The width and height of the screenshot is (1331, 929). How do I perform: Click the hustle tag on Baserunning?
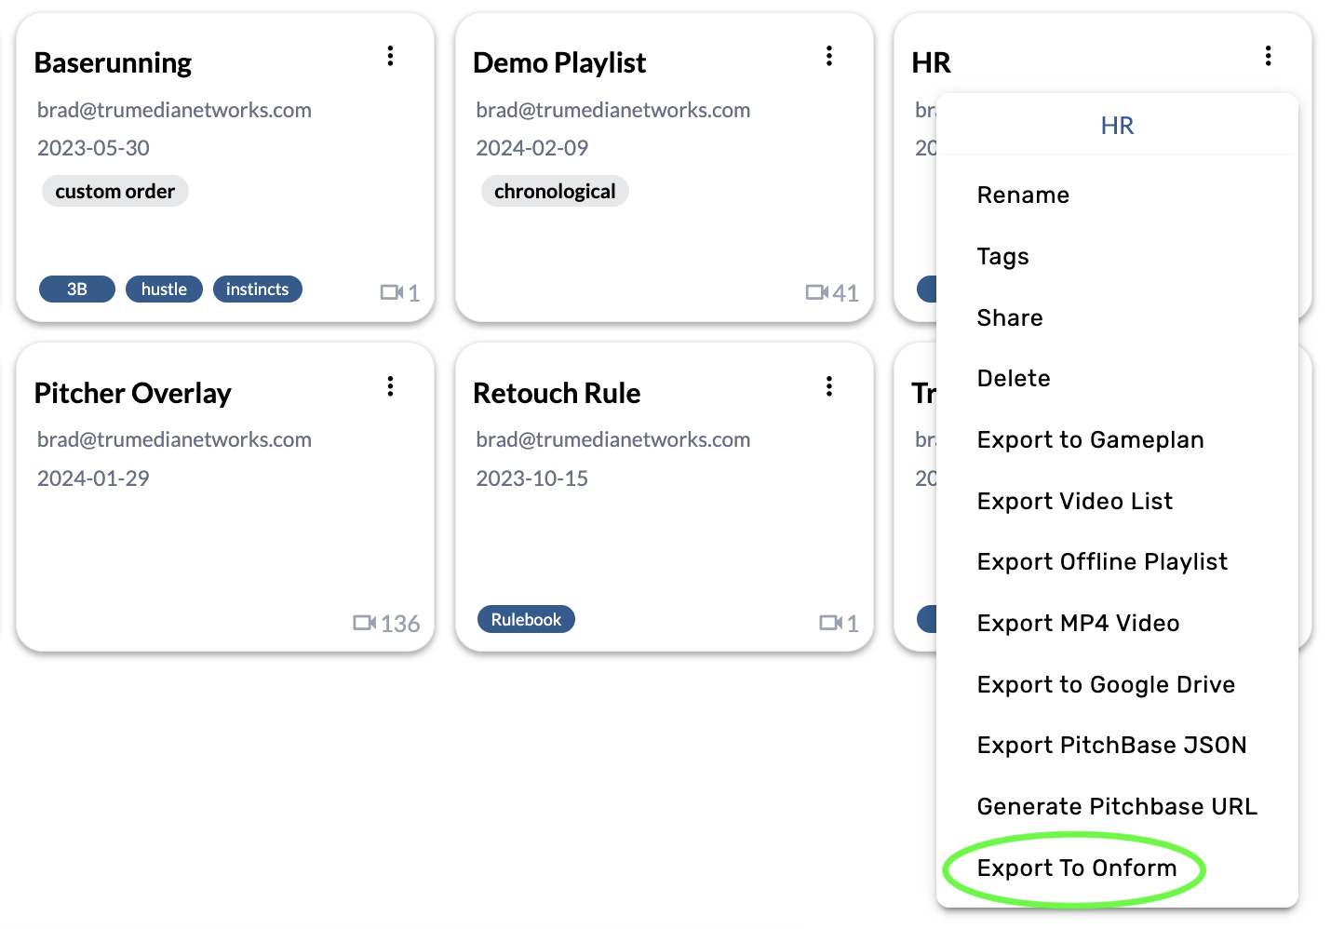[x=164, y=289]
